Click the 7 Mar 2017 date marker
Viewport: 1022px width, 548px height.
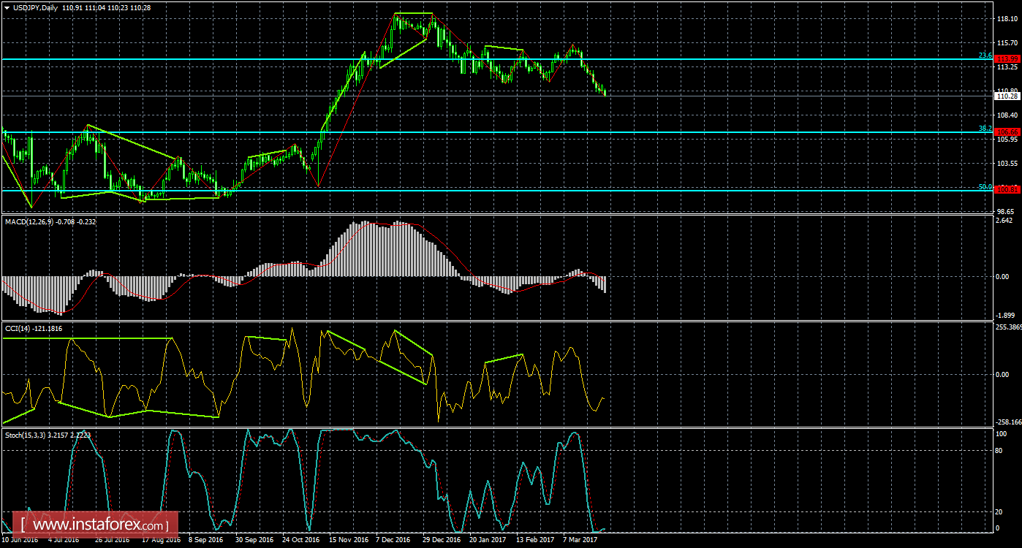(x=580, y=540)
